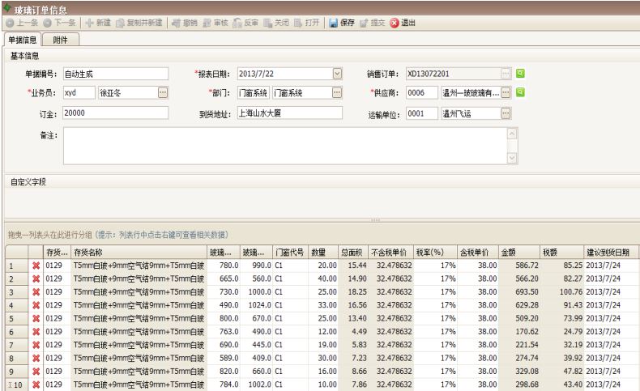Sort by the 总面积 column header

(353, 253)
